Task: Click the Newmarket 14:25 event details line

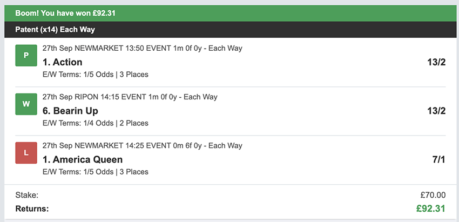Action: [x=142, y=146]
